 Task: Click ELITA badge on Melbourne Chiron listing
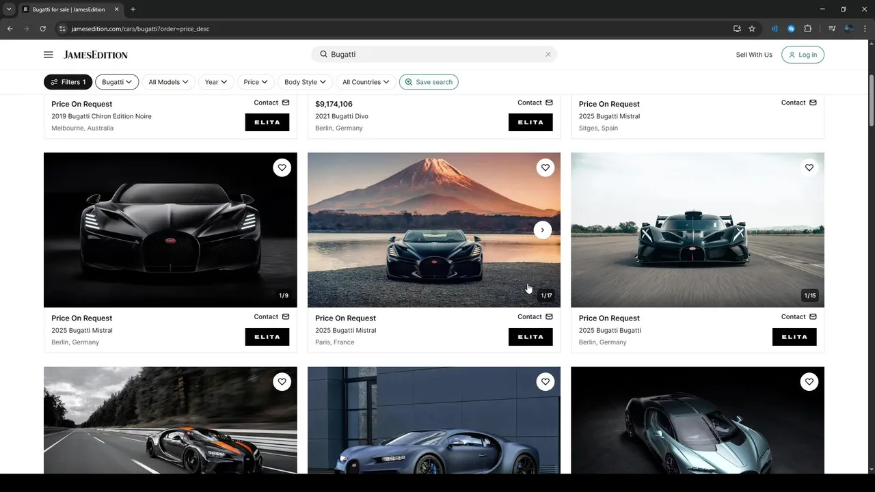267,122
